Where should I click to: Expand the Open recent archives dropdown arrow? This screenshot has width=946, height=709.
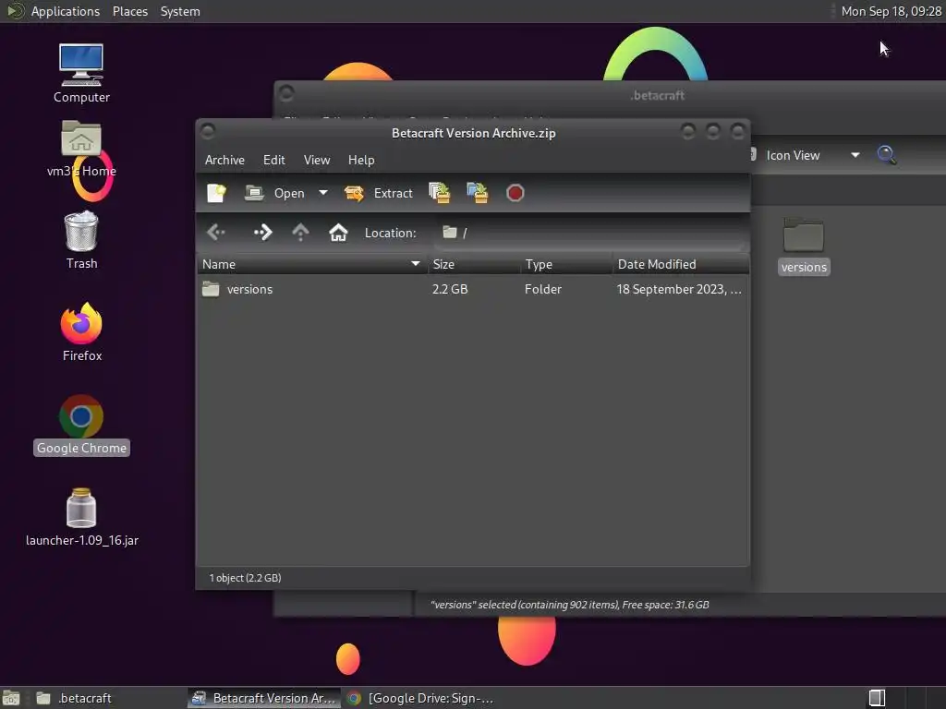(x=323, y=193)
